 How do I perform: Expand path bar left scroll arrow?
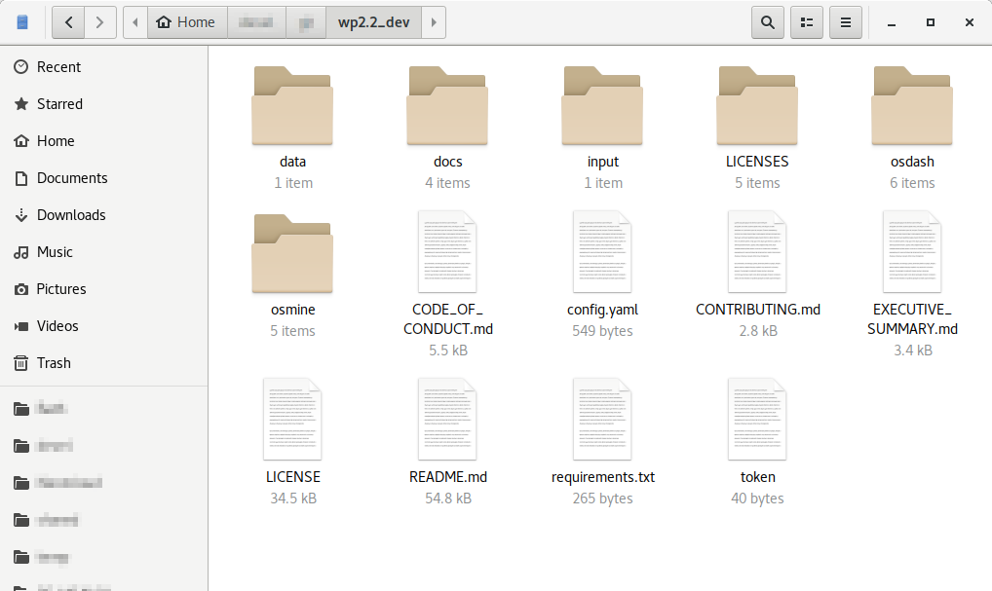click(135, 22)
